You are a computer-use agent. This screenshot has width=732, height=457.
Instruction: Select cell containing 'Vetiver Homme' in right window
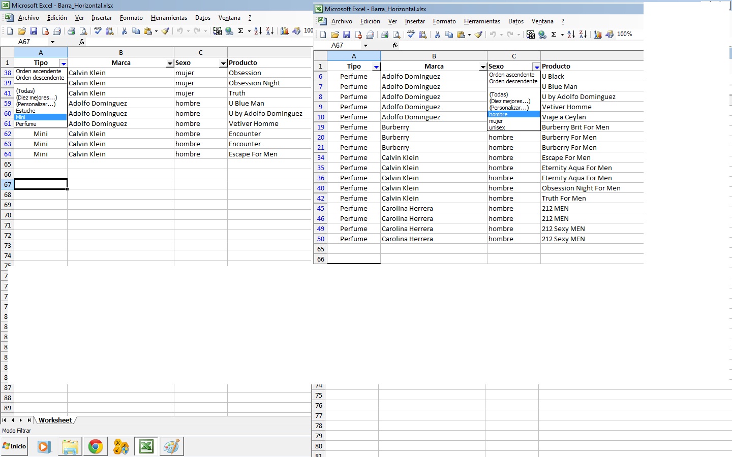click(566, 107)
